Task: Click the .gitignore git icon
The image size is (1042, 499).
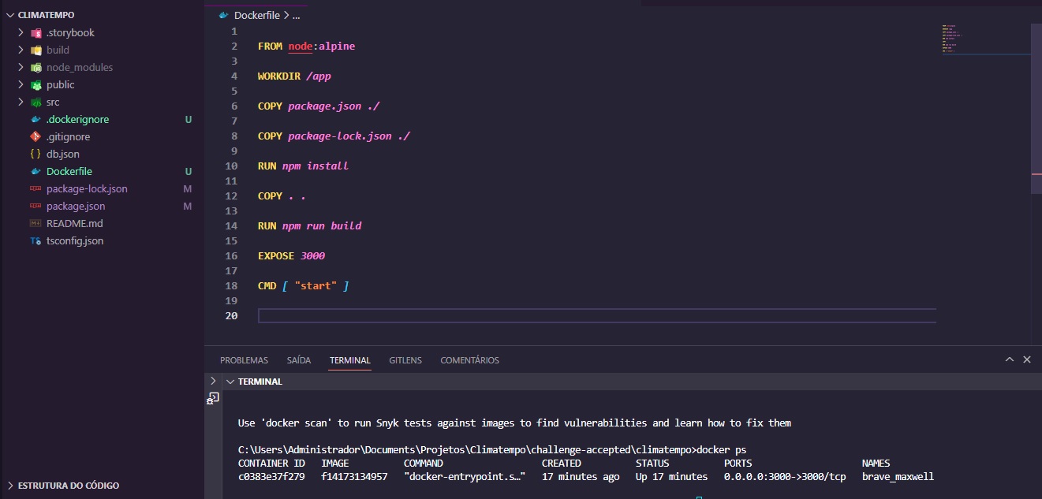Action: pyautogui.click(x=35, y=137)
